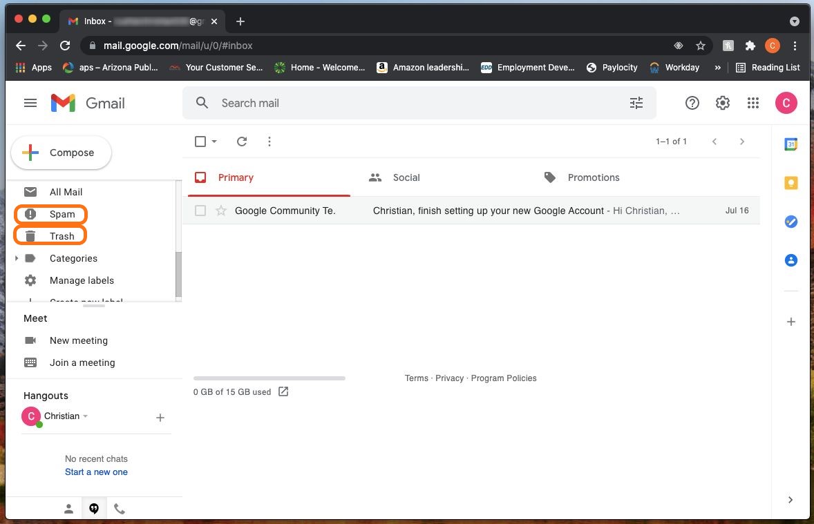Open the More actions three-dot menu
This screenshot has height=524, width=814.
269,141
